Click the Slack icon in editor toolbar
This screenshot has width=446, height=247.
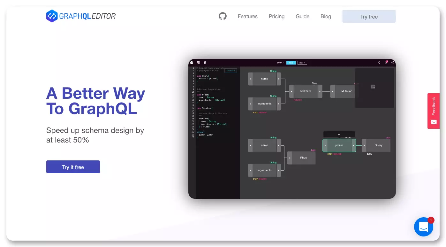pyautogui.click(x=205, y=63)
